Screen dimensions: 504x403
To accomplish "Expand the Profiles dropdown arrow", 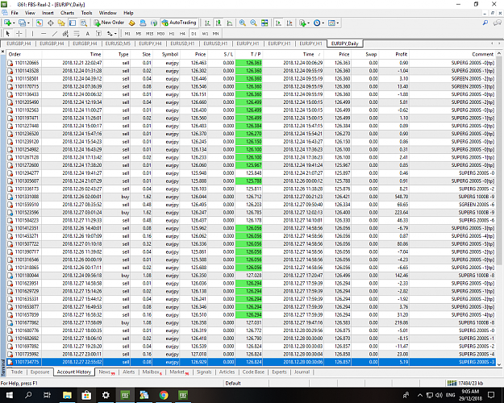I will (28, 23).
